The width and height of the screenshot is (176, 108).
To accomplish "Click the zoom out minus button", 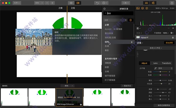I will [x=47, y=3].
